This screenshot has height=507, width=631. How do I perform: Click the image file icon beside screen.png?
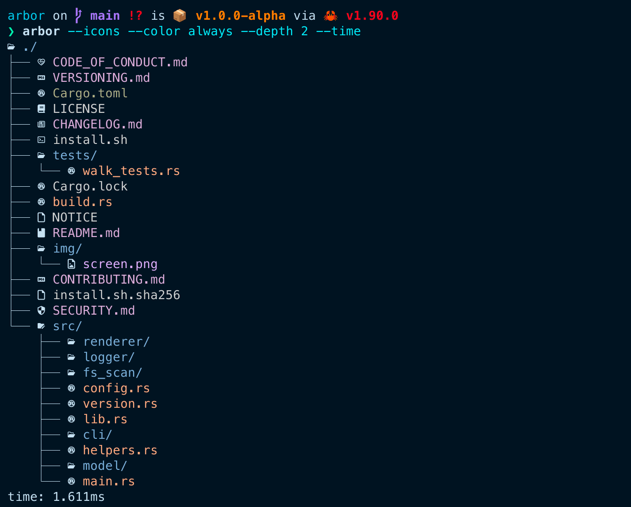pos(71,264)
